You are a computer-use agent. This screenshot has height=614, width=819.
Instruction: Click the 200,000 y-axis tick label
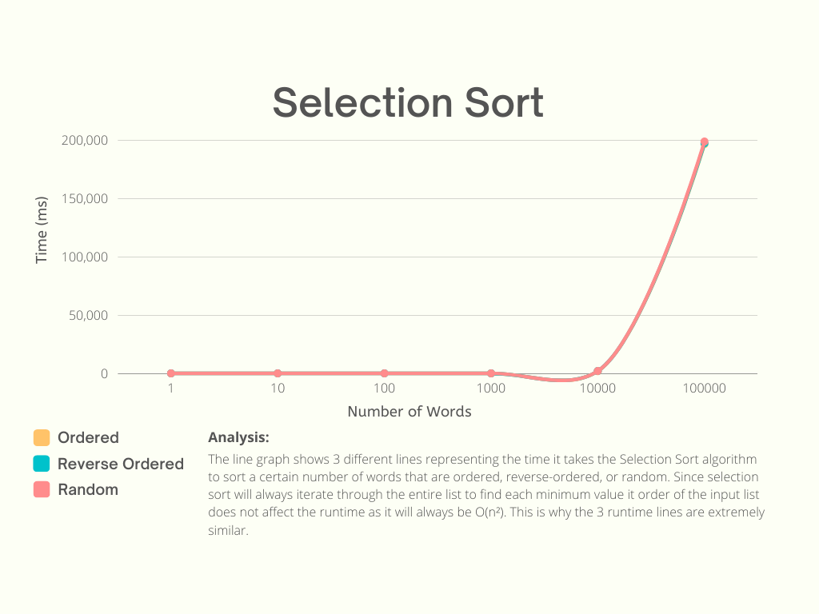click(x=85, y=141)
